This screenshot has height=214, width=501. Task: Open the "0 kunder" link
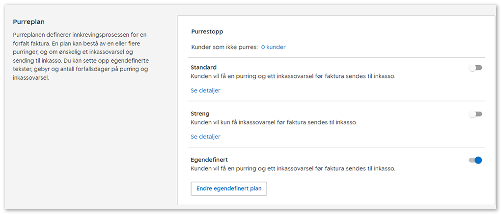pyautogui.click(x=273, y=48)
